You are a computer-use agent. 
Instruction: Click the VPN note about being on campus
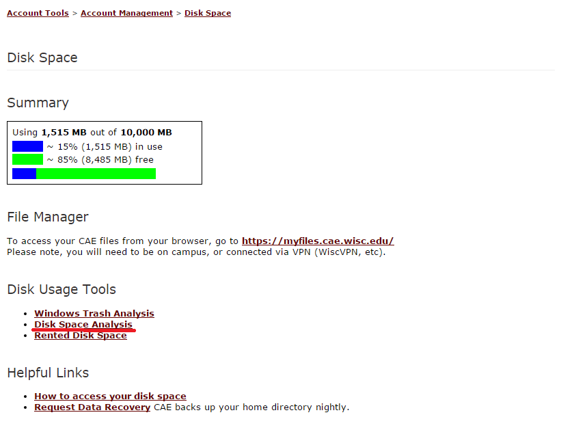click(x=196, y=252)
